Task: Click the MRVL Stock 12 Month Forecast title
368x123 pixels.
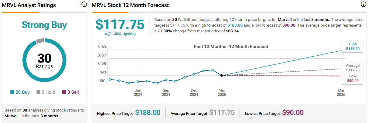Action: [x=130, y=5]
